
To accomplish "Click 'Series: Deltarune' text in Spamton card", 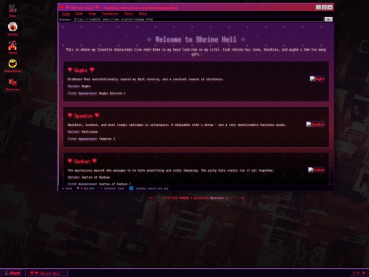I will tap(83, 132).
